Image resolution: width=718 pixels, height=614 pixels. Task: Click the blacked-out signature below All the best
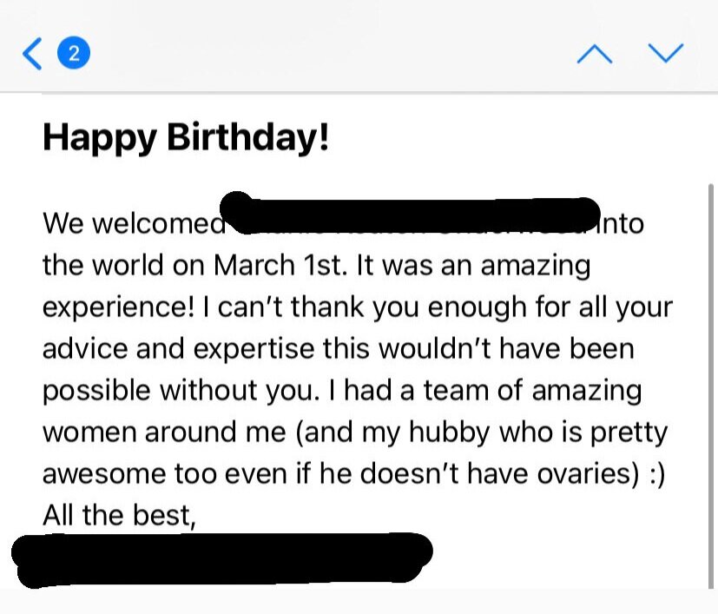(222, 560)
